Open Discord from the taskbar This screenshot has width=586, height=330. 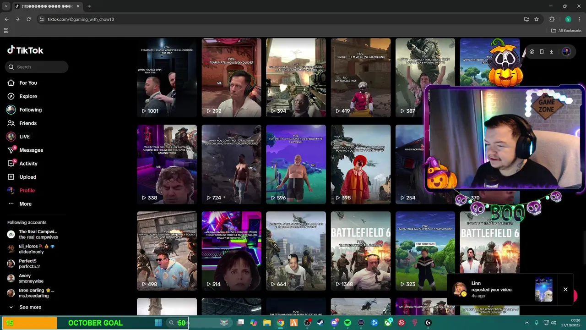pyautogui.click(x=334, y=323)
